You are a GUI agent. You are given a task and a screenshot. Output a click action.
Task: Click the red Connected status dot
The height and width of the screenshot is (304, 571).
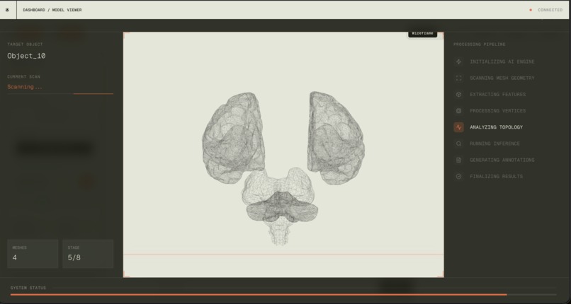tap(531, 10)
